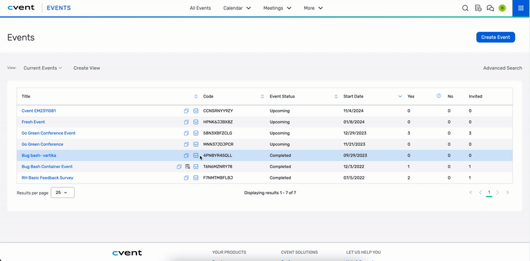Change results per page dropdown showing 25
The width and height of the screenshot is (530, 261).
coord(62,193)
